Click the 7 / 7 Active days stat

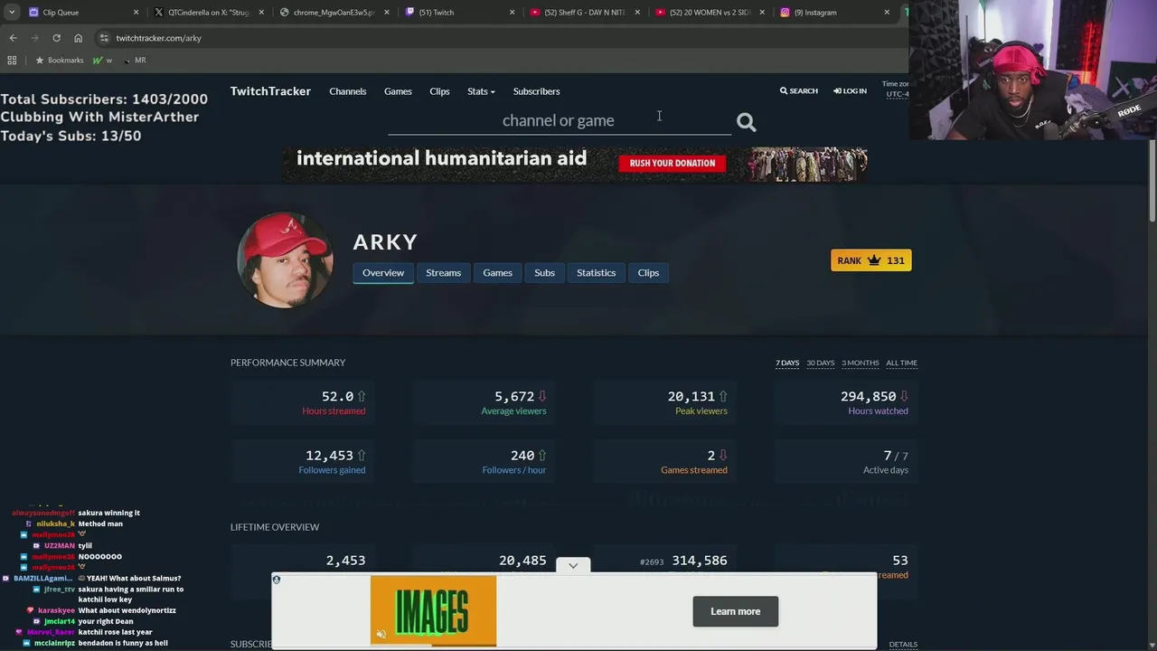coord(846,461)
